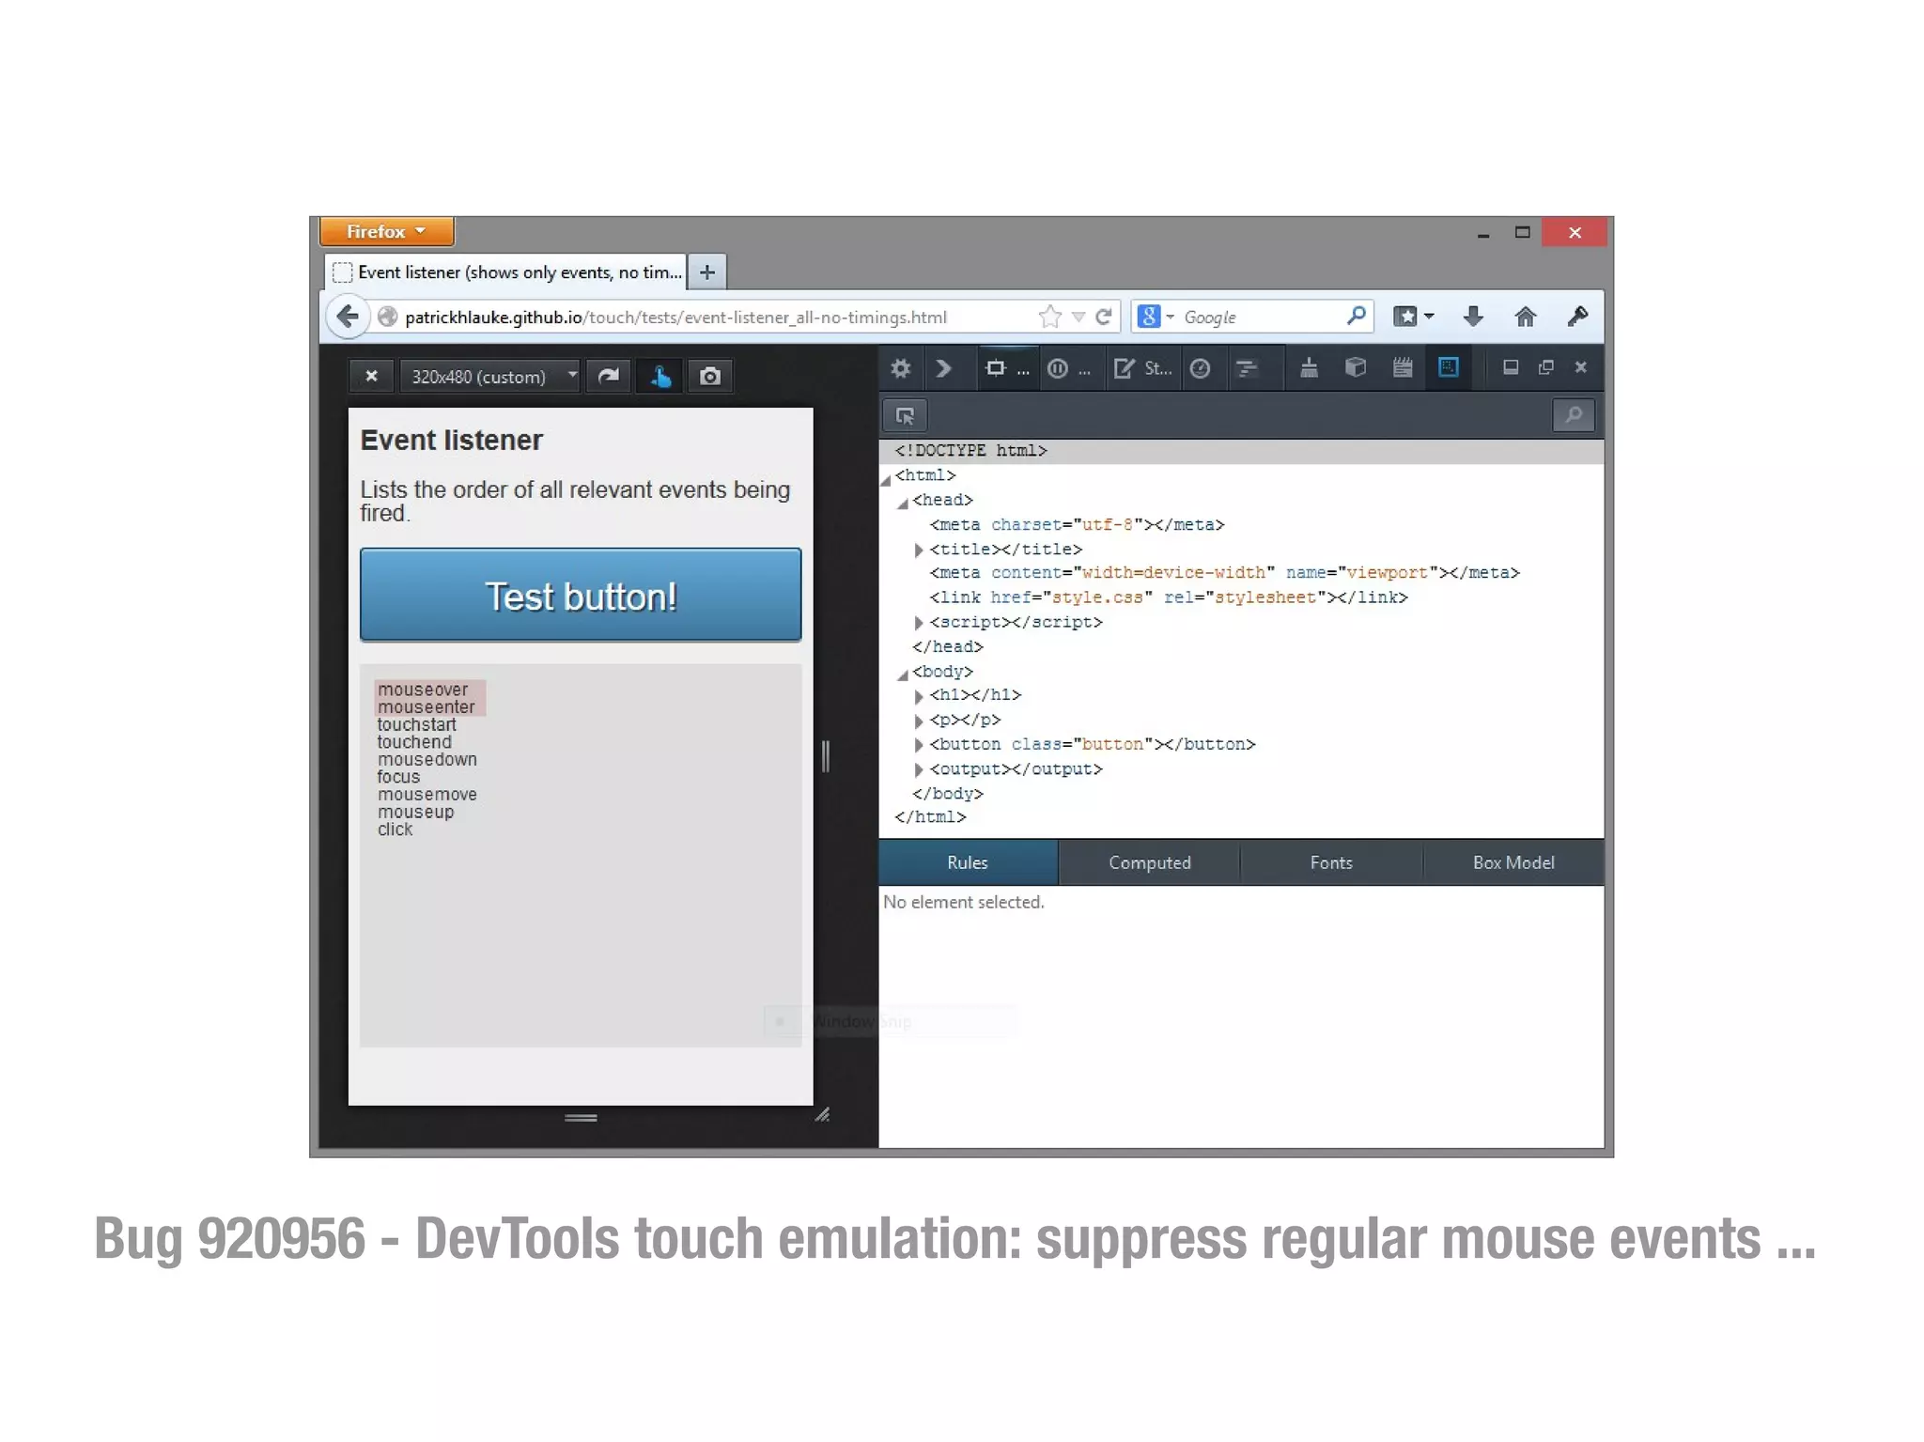The height and width of the screenshot is (1442, 1924).
Task: Click the 'touchstart' log entry
Action: pos(417,725)
